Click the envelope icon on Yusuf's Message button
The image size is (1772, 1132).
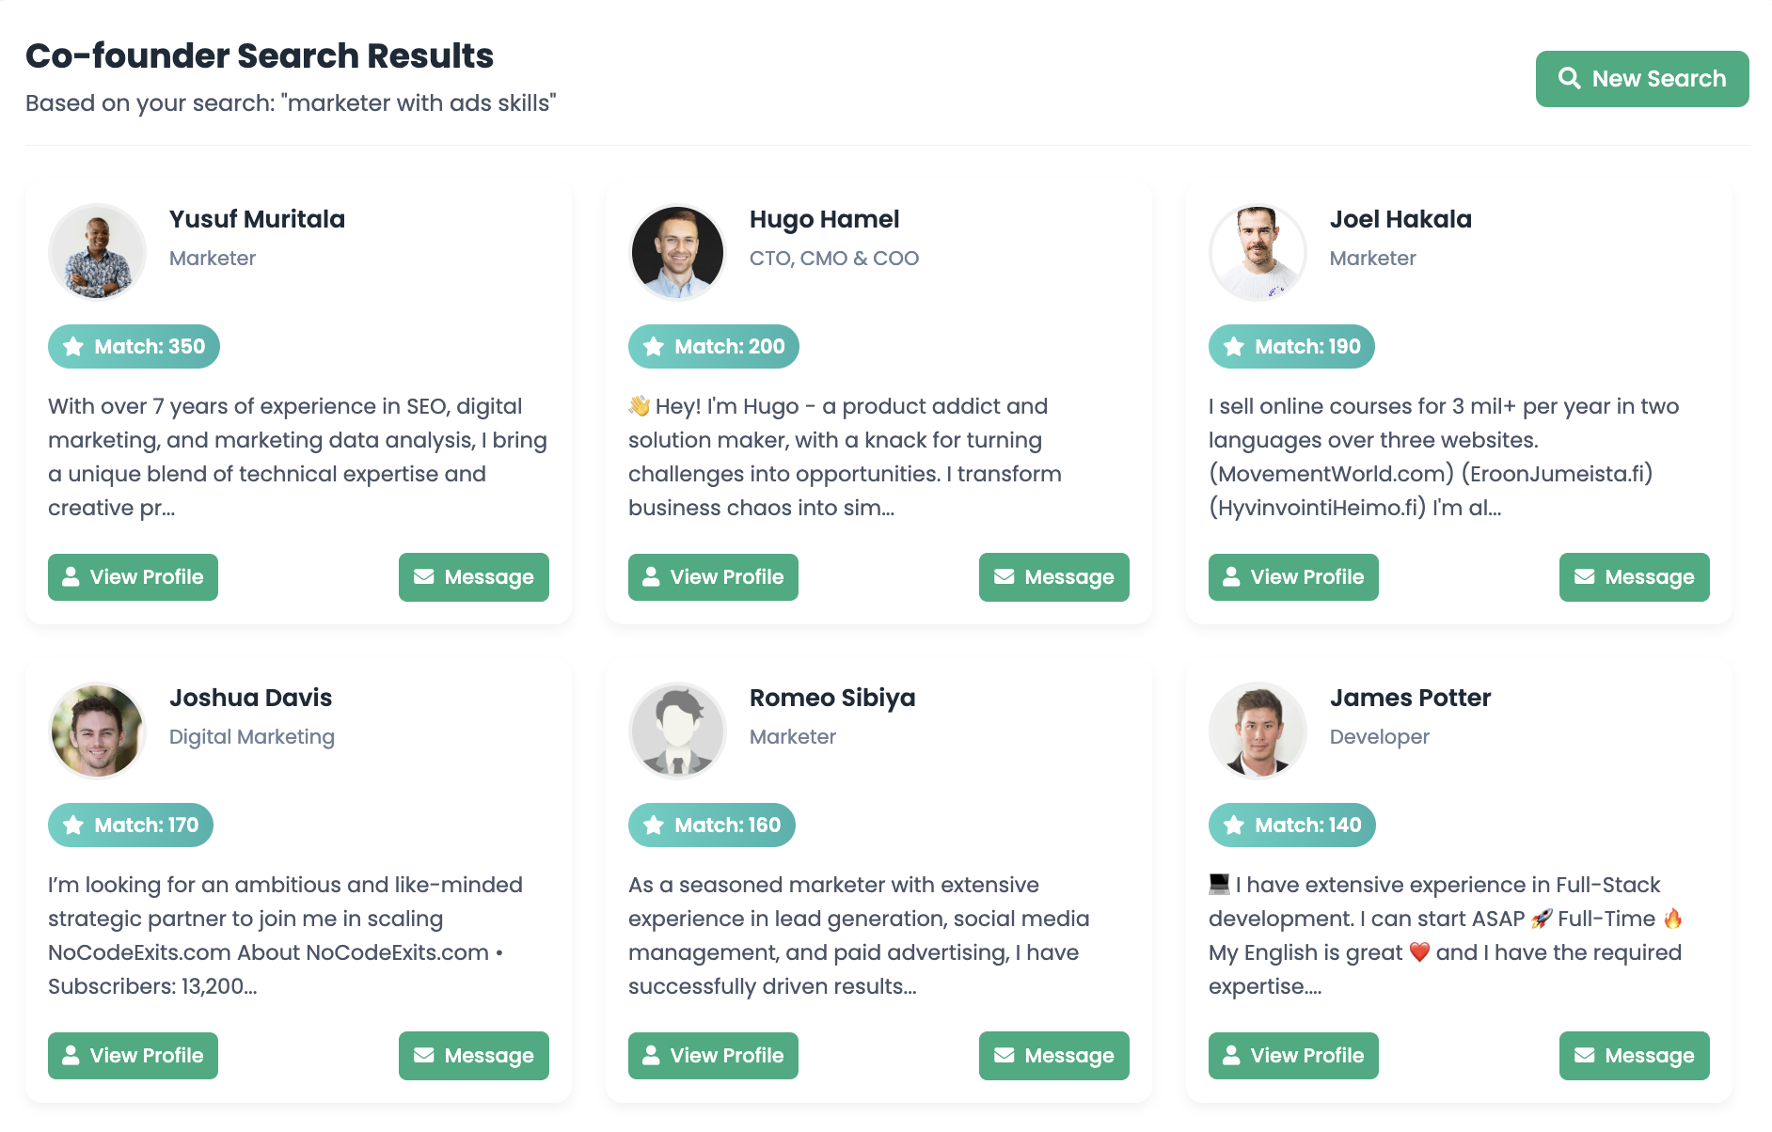coord(421,577)
